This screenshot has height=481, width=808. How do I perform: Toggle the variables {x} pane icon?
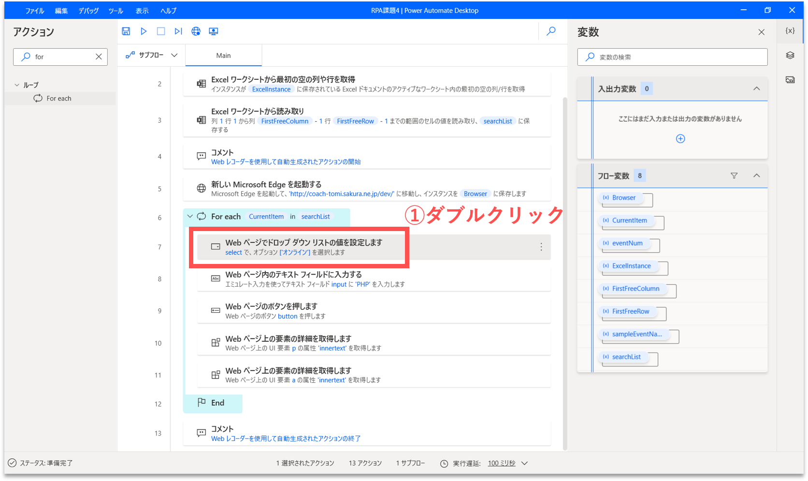point(790,31)
